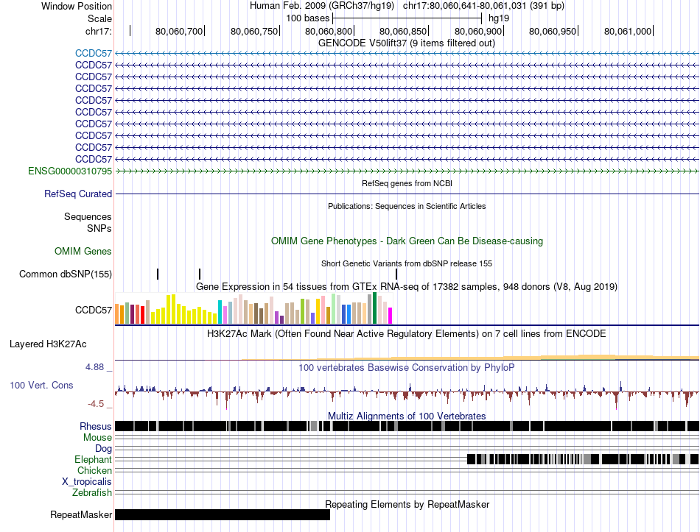The height and width of the screenshot is (532, 700).
Task: Select the Mouse alignment row label
Action: click(x=97, y=438)
